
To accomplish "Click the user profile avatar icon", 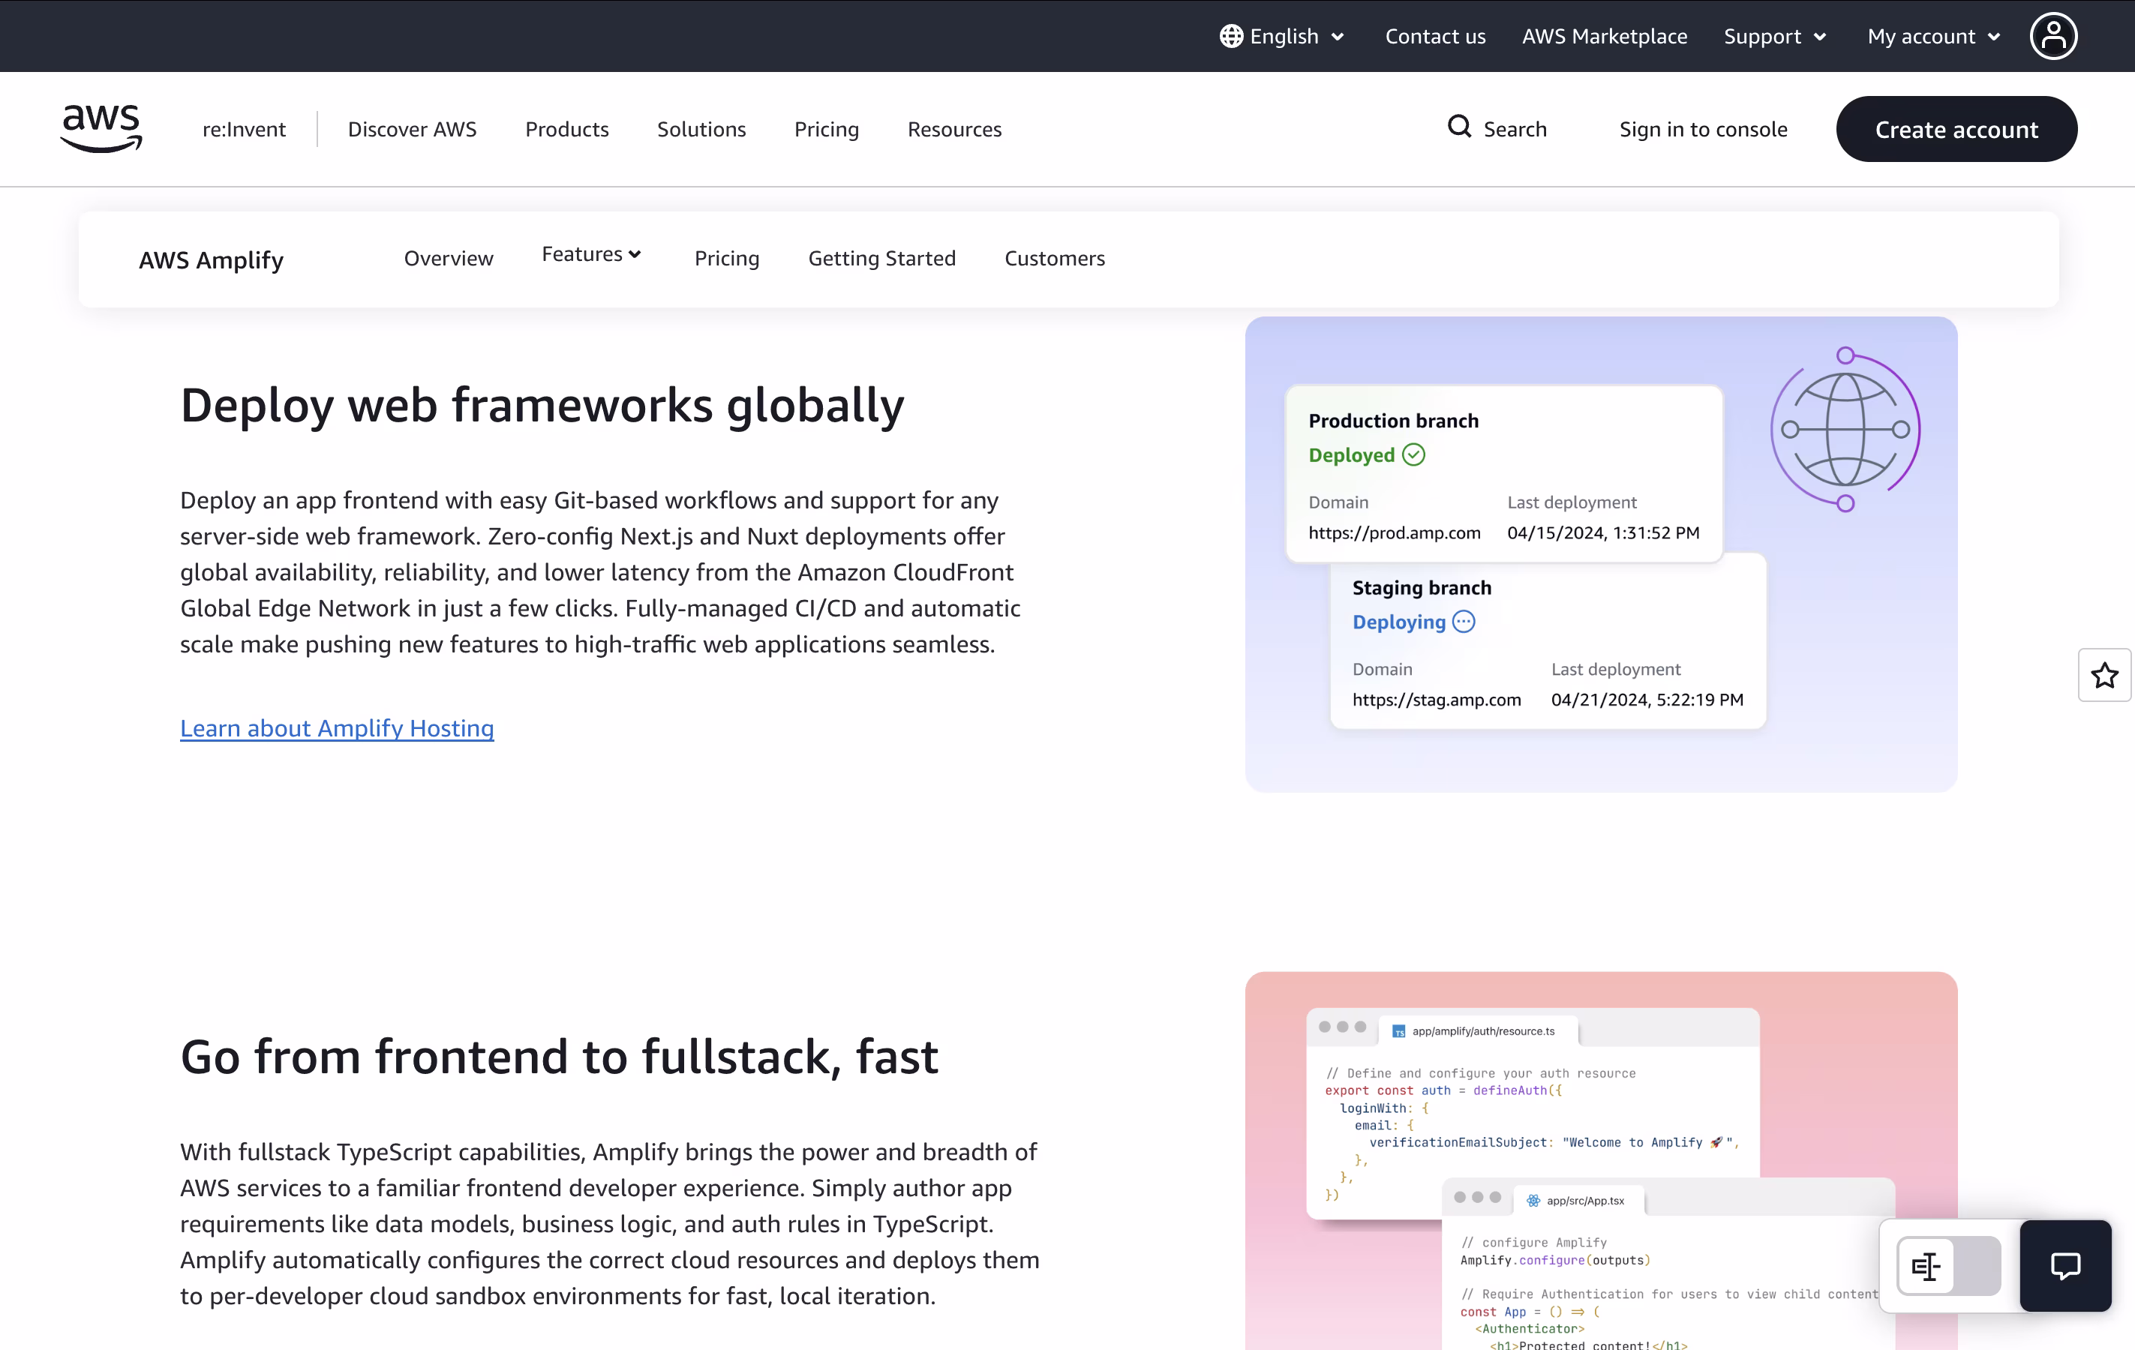I will pos(2053,36).
